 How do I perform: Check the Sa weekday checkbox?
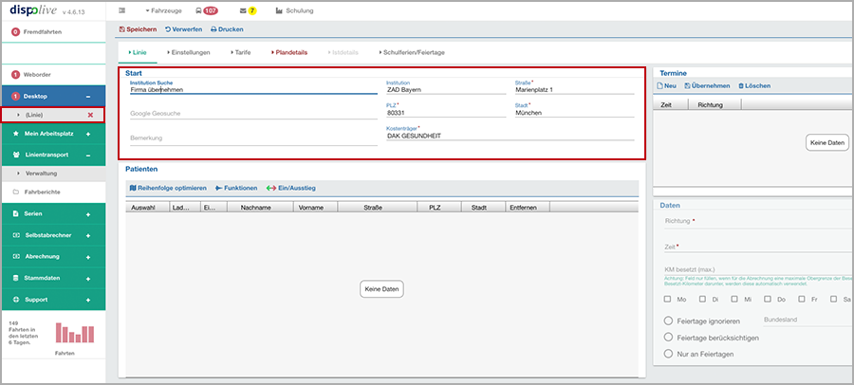click(x=834, y=299)
